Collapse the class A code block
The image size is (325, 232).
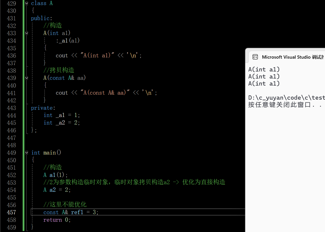(x=27, y=4)
